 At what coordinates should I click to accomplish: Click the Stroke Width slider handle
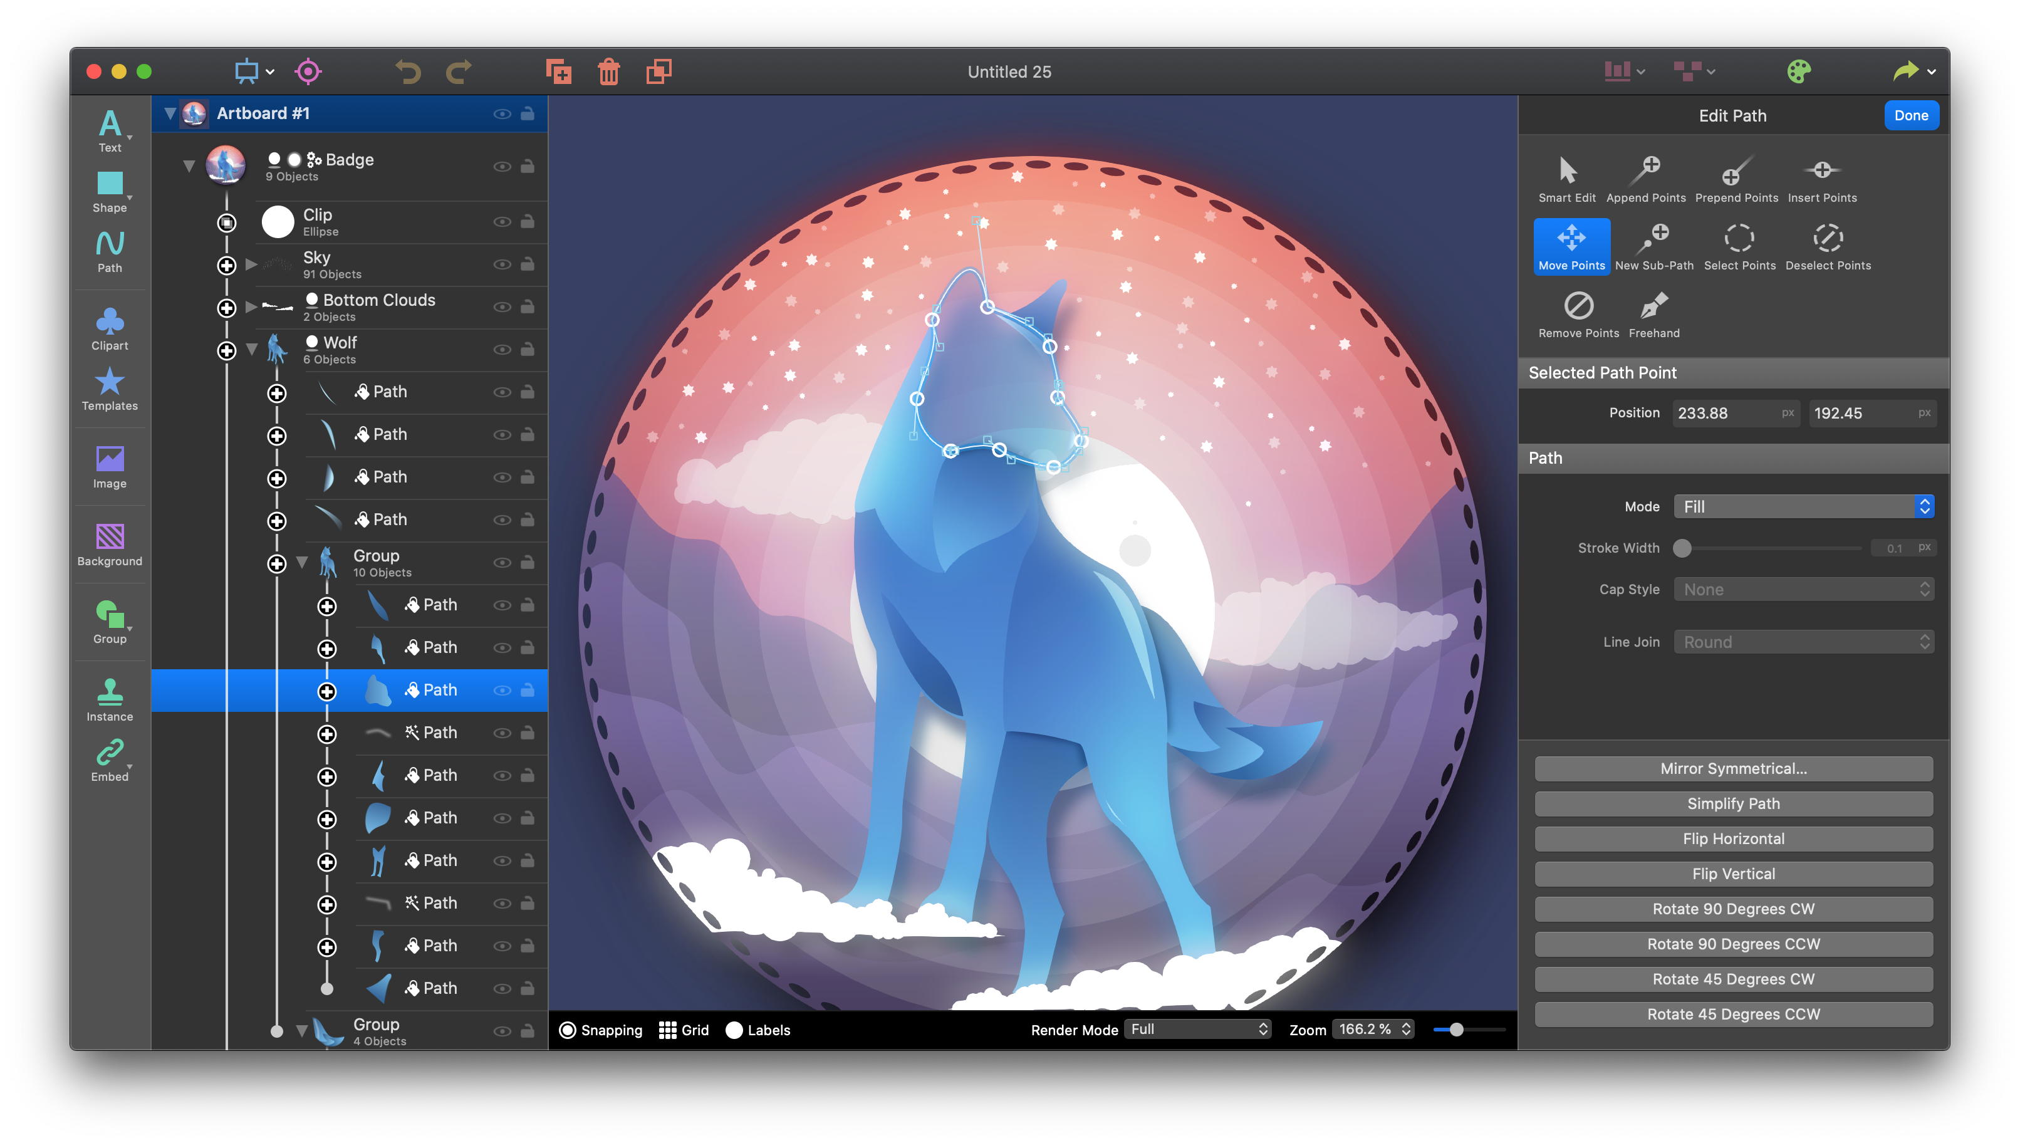[x=1682, y=548]
